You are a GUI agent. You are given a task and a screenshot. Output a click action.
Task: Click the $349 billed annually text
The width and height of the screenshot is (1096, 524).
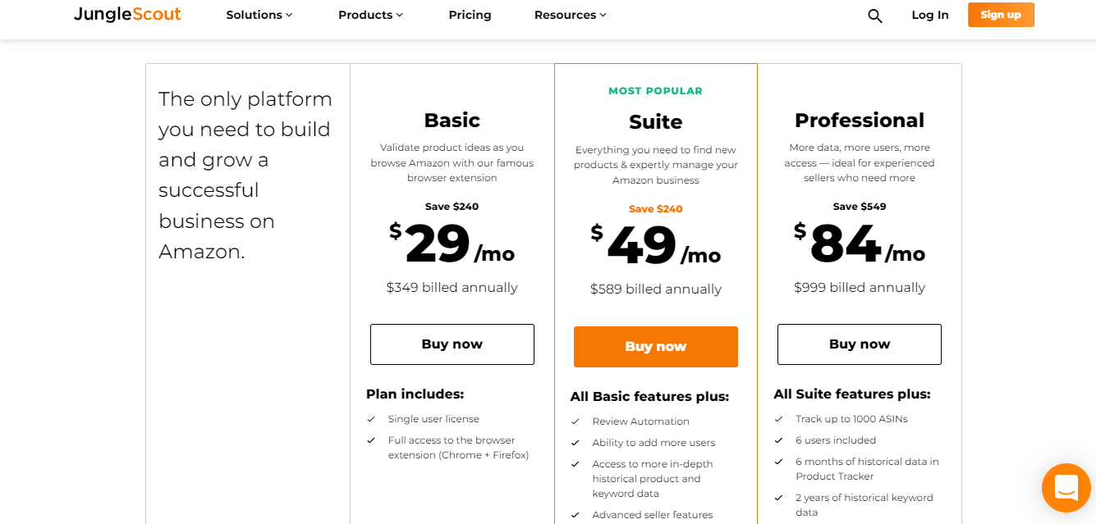[x=452, y=288]
